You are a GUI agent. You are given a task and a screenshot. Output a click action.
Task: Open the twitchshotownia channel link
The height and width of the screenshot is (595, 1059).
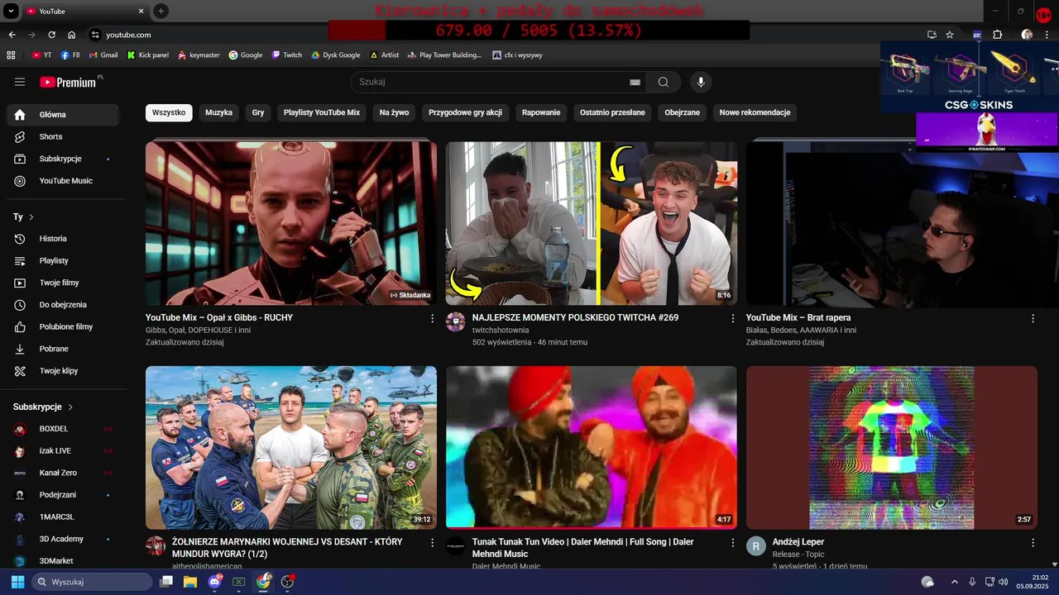point(501,330)
